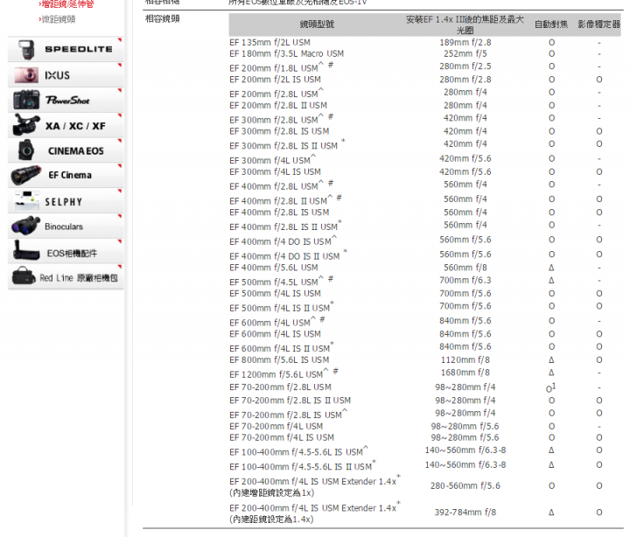Select the 1680mm f/8 value
The image size is (630, 537).
coord(465,373)
